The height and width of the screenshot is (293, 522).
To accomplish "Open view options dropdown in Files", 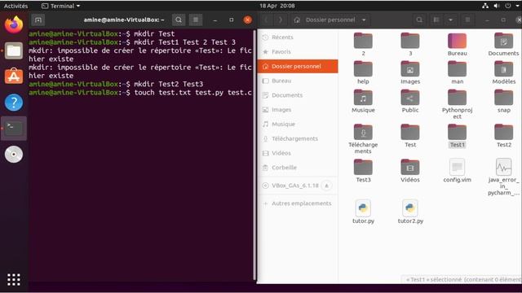I will click(x=450, y=20).
